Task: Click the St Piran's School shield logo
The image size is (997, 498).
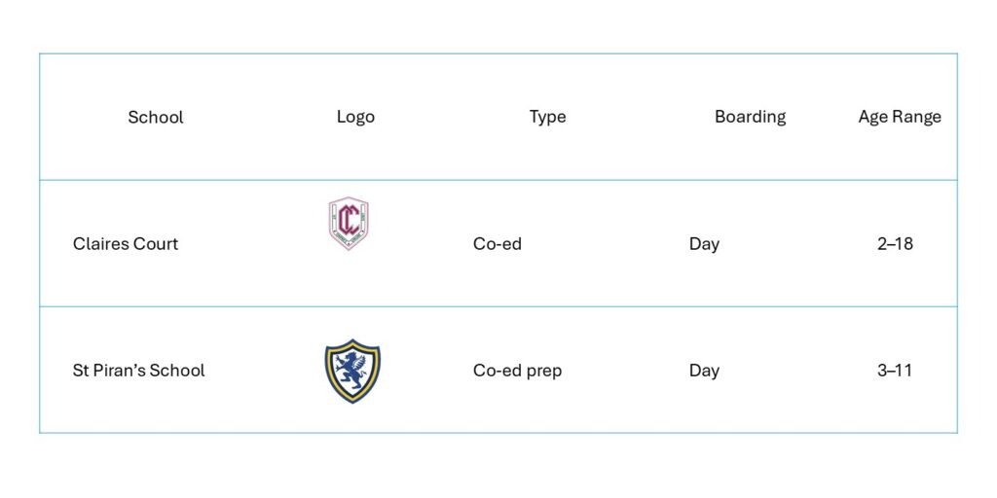Action: click(x=352, y=371)
